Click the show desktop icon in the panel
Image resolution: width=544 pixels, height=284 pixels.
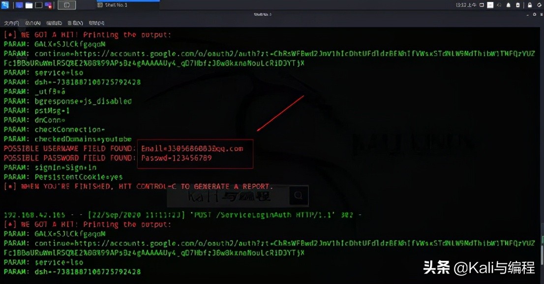pyautogui.click(x=19, y=5)
